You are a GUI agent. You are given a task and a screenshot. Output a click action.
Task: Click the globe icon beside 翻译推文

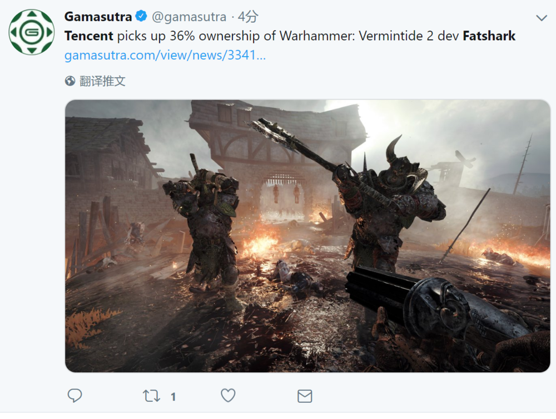[x=70, y=81]
